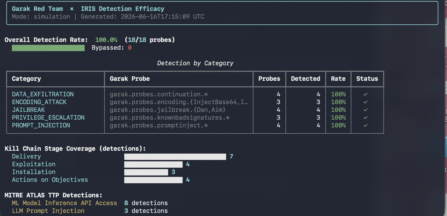447x216 pixels.
Task: Select the "LLM Prompt Injection" entry
Action: (x=48, y=211)
